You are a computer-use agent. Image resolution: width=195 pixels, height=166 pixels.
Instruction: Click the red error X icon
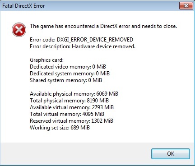[19, 30]
